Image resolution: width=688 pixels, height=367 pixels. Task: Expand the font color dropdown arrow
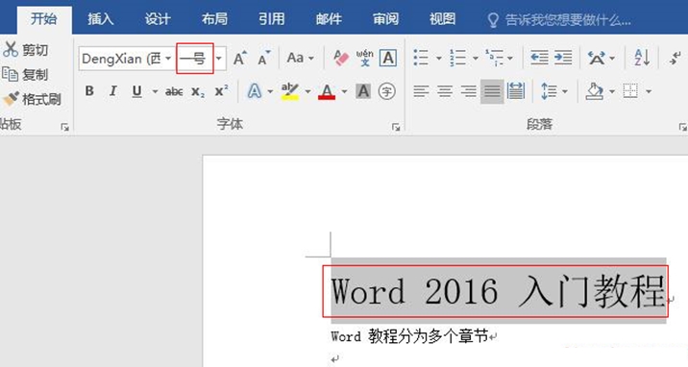tap(344, 91)
